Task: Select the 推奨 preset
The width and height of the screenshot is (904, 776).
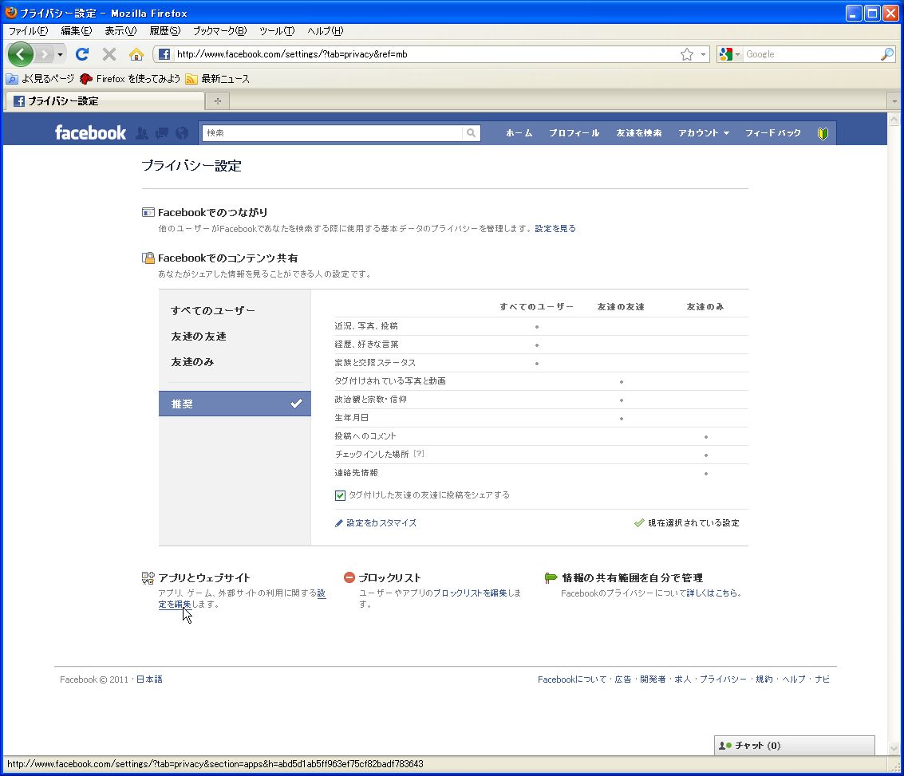Action: tap(235, 404)
